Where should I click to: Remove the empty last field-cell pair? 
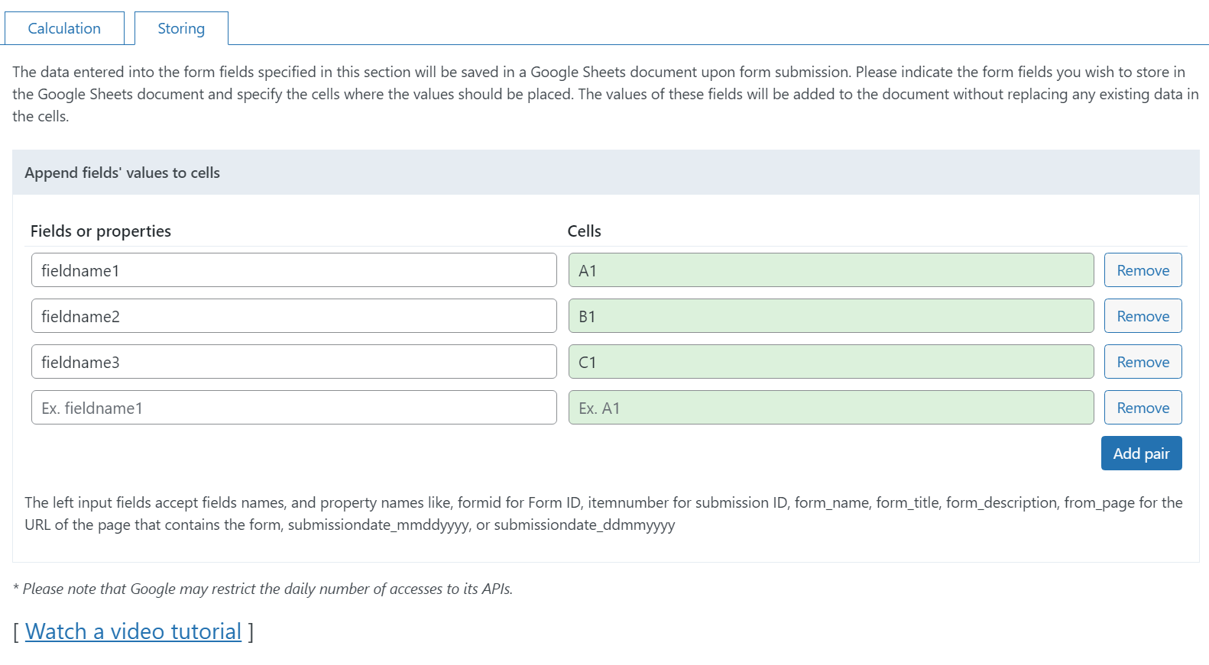coord(1143,408)
